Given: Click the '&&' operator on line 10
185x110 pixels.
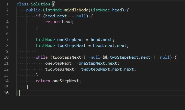Looking at the screenshot, I should pyautogui.click(x=105, y=57).
